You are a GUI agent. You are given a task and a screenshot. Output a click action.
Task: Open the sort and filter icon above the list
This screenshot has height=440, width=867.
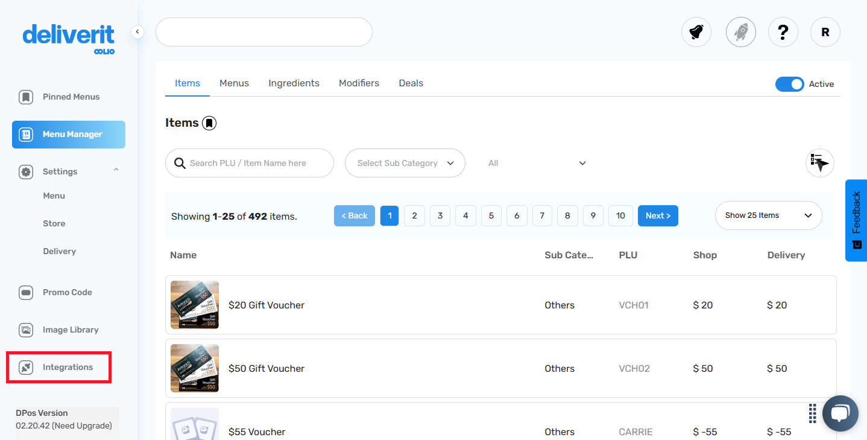click(819, 163)
